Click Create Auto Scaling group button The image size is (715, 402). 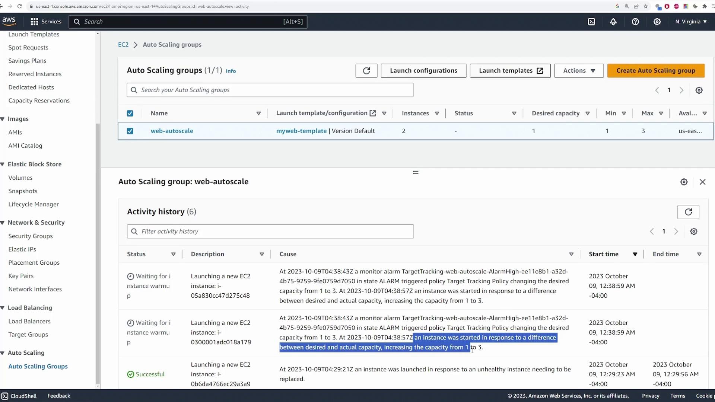point(655,71)
